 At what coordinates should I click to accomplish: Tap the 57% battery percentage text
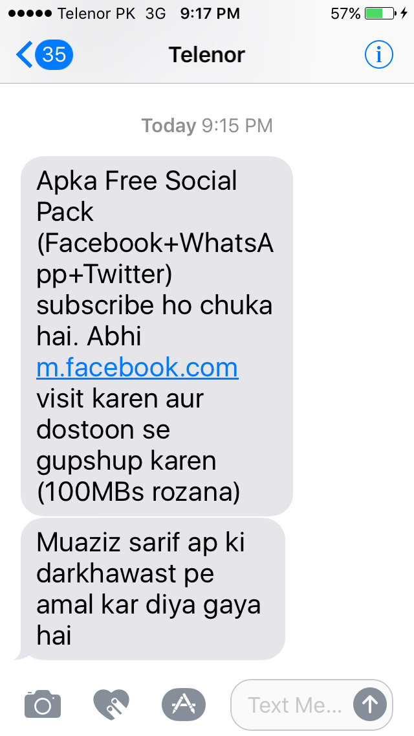point(345,14)
